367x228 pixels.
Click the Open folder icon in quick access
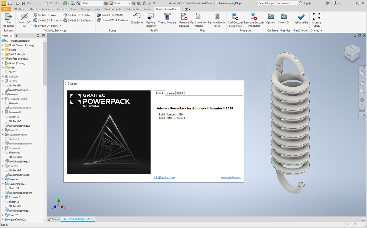pyautogui.click(x=18, y=3)
